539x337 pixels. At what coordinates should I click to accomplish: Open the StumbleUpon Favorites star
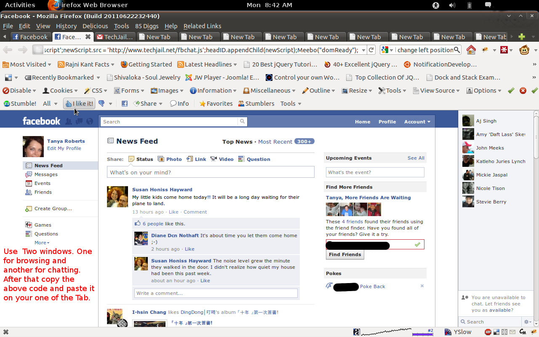click(x=216, y=104)
